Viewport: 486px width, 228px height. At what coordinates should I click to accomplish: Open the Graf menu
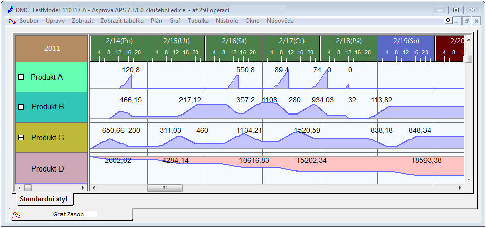point(175,21)
